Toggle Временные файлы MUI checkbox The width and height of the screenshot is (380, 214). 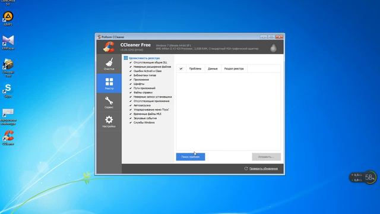131,114
